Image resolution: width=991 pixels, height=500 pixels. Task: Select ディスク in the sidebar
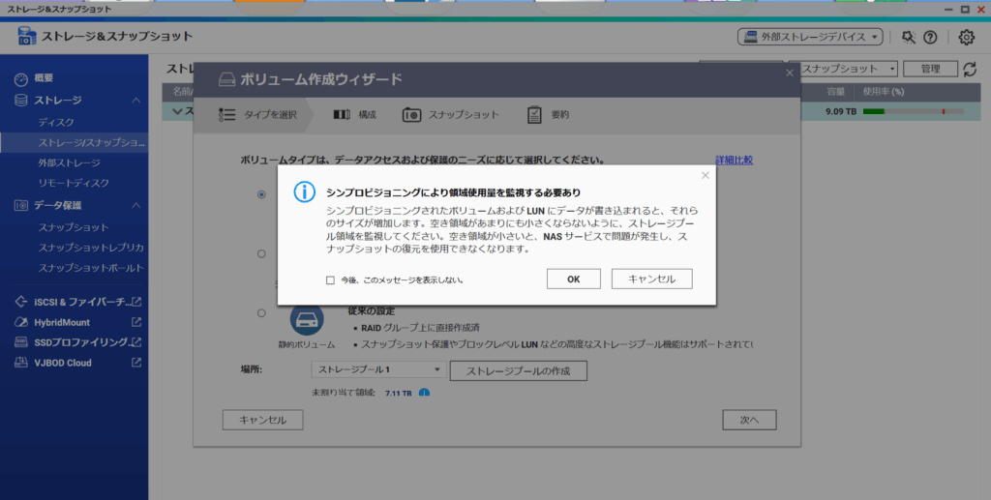click(56, 123)
